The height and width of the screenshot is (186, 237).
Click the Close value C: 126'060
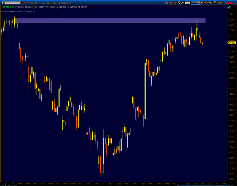pyautogui.click(x=73, y=7)
